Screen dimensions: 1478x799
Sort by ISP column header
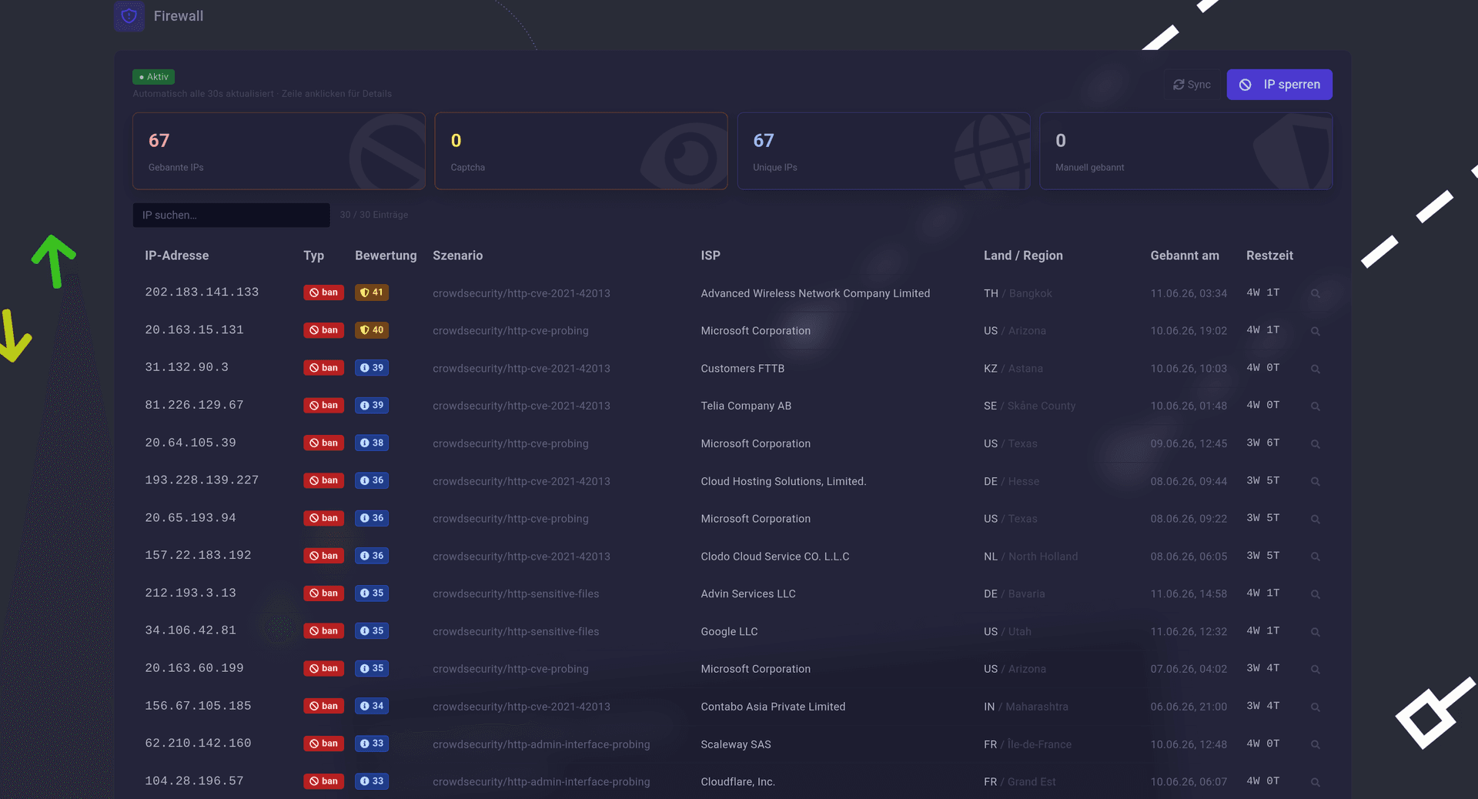click(711, 256)
